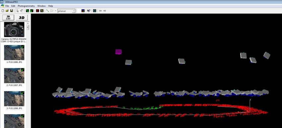Open the Photogrammetry menu

(x=26, y=6)
